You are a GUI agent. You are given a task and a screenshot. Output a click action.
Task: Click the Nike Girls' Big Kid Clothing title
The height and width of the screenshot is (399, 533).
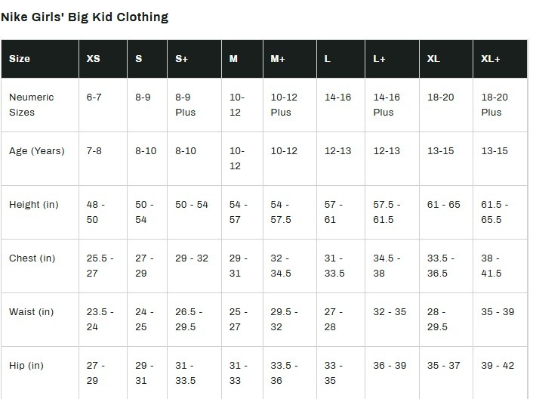pos(85,16)
